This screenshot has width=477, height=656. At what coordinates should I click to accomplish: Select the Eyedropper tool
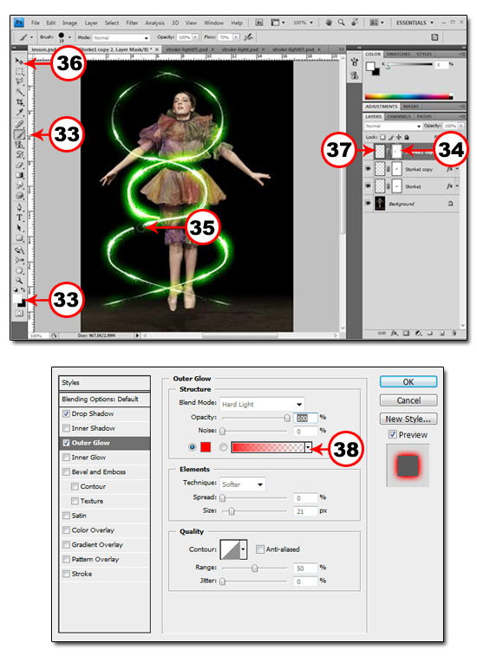[x=19, y=112]
